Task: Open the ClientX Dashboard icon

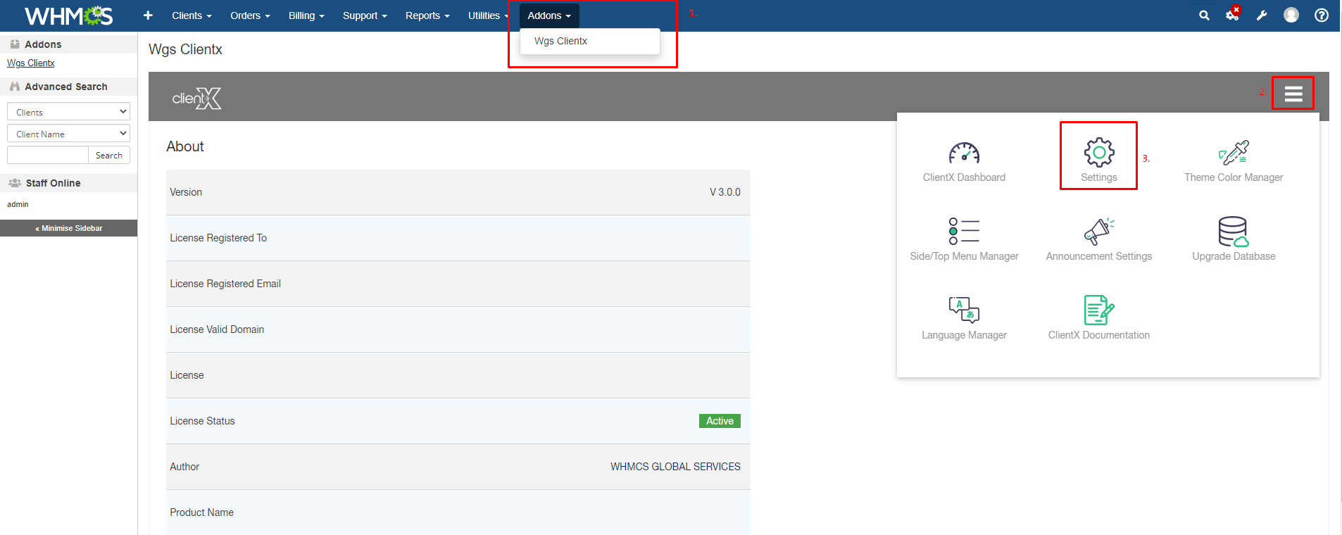Action: (x=964, y=153)
